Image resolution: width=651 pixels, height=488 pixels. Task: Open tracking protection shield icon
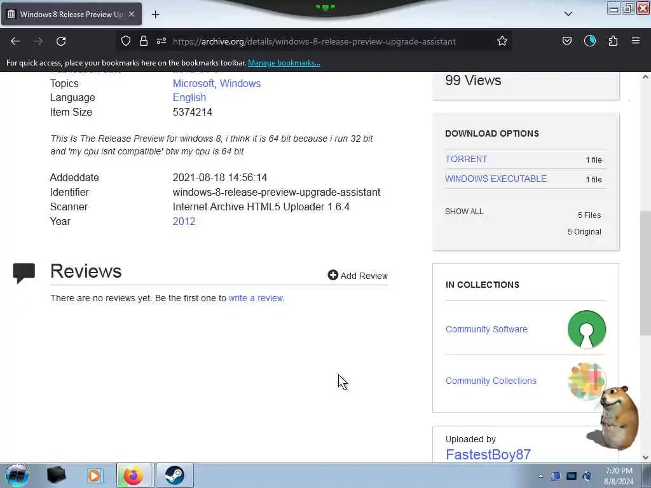(x=126, y=41)
